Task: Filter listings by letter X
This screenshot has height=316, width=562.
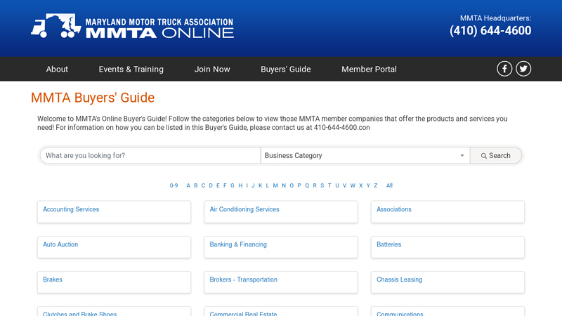Action: [361, 185]
